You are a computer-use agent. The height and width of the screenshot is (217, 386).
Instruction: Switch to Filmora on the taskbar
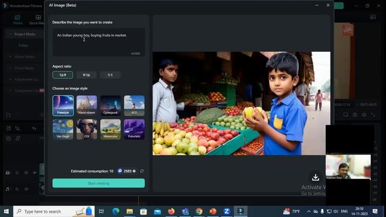(241, 212)
